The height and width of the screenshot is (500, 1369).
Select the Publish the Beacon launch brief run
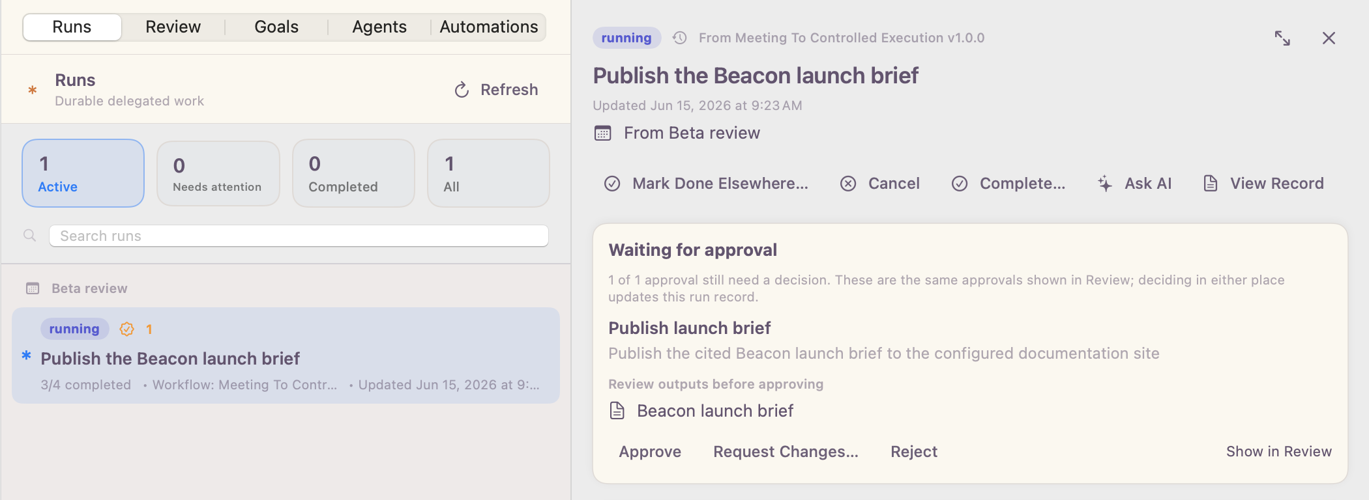coord(286,355)
